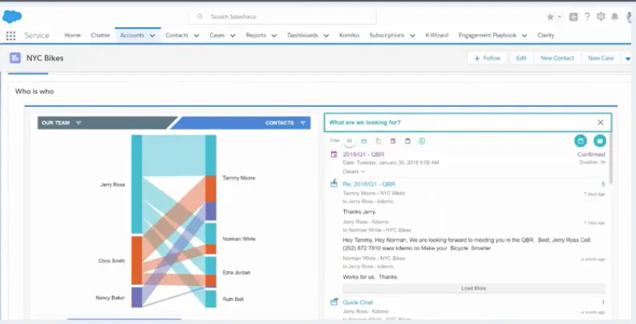The image size is (636, 324).
Task: Expand the Dashboards tab chevron
Action: point(326,35)
